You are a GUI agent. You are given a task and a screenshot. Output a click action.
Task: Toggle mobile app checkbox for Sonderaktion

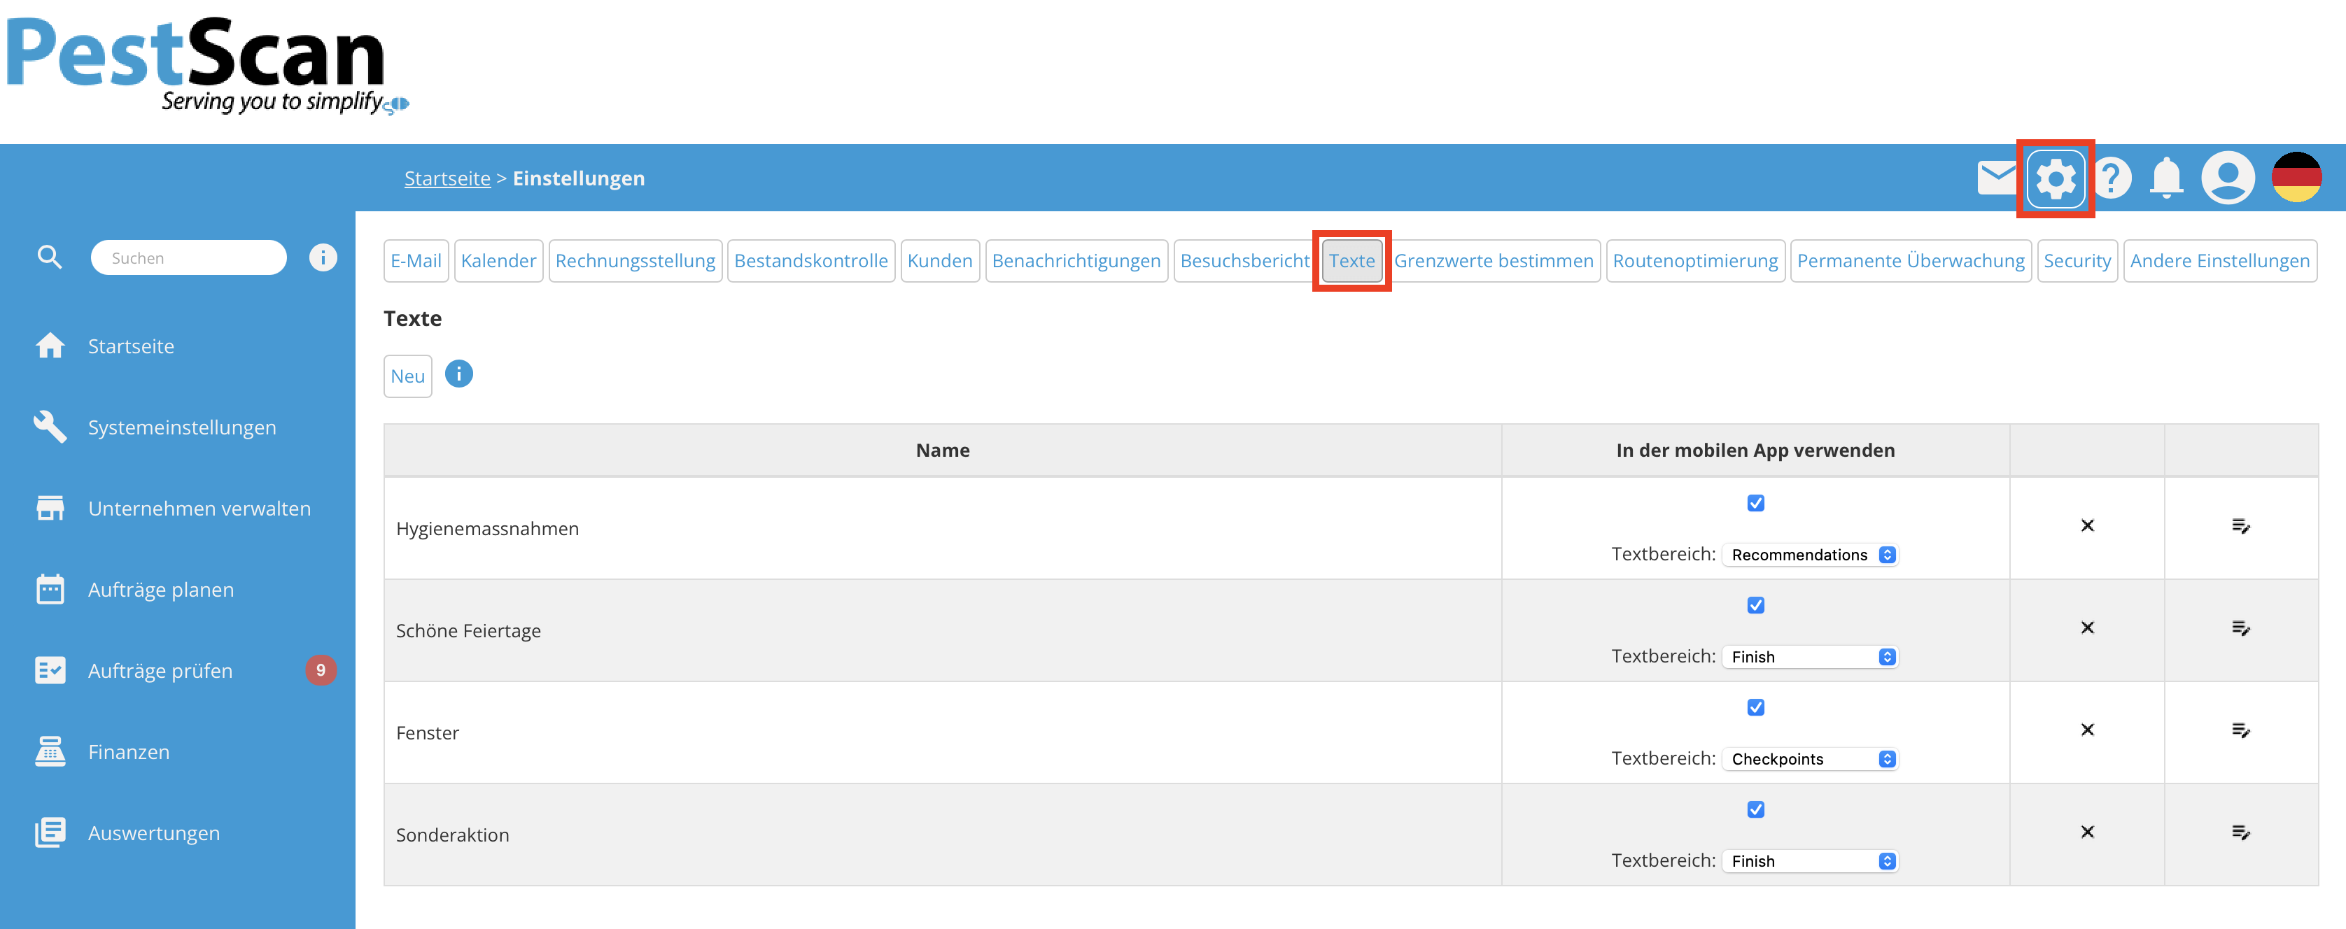pos(1755,809)
